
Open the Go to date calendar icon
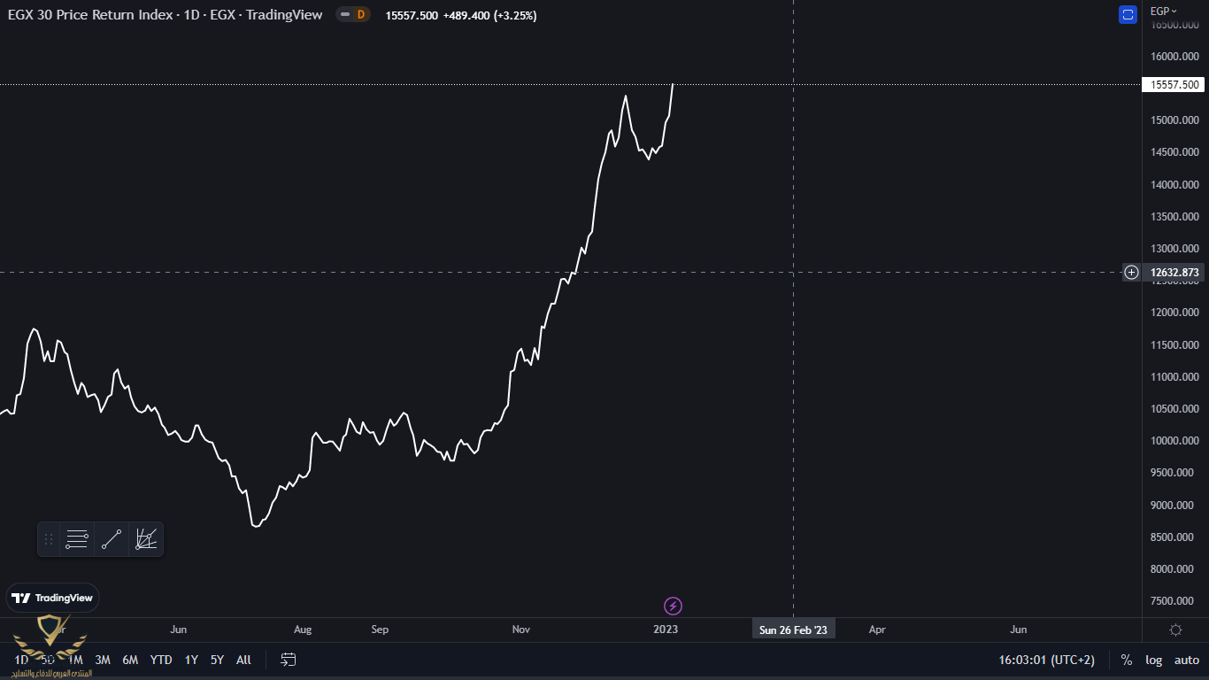tap(288, 660)
